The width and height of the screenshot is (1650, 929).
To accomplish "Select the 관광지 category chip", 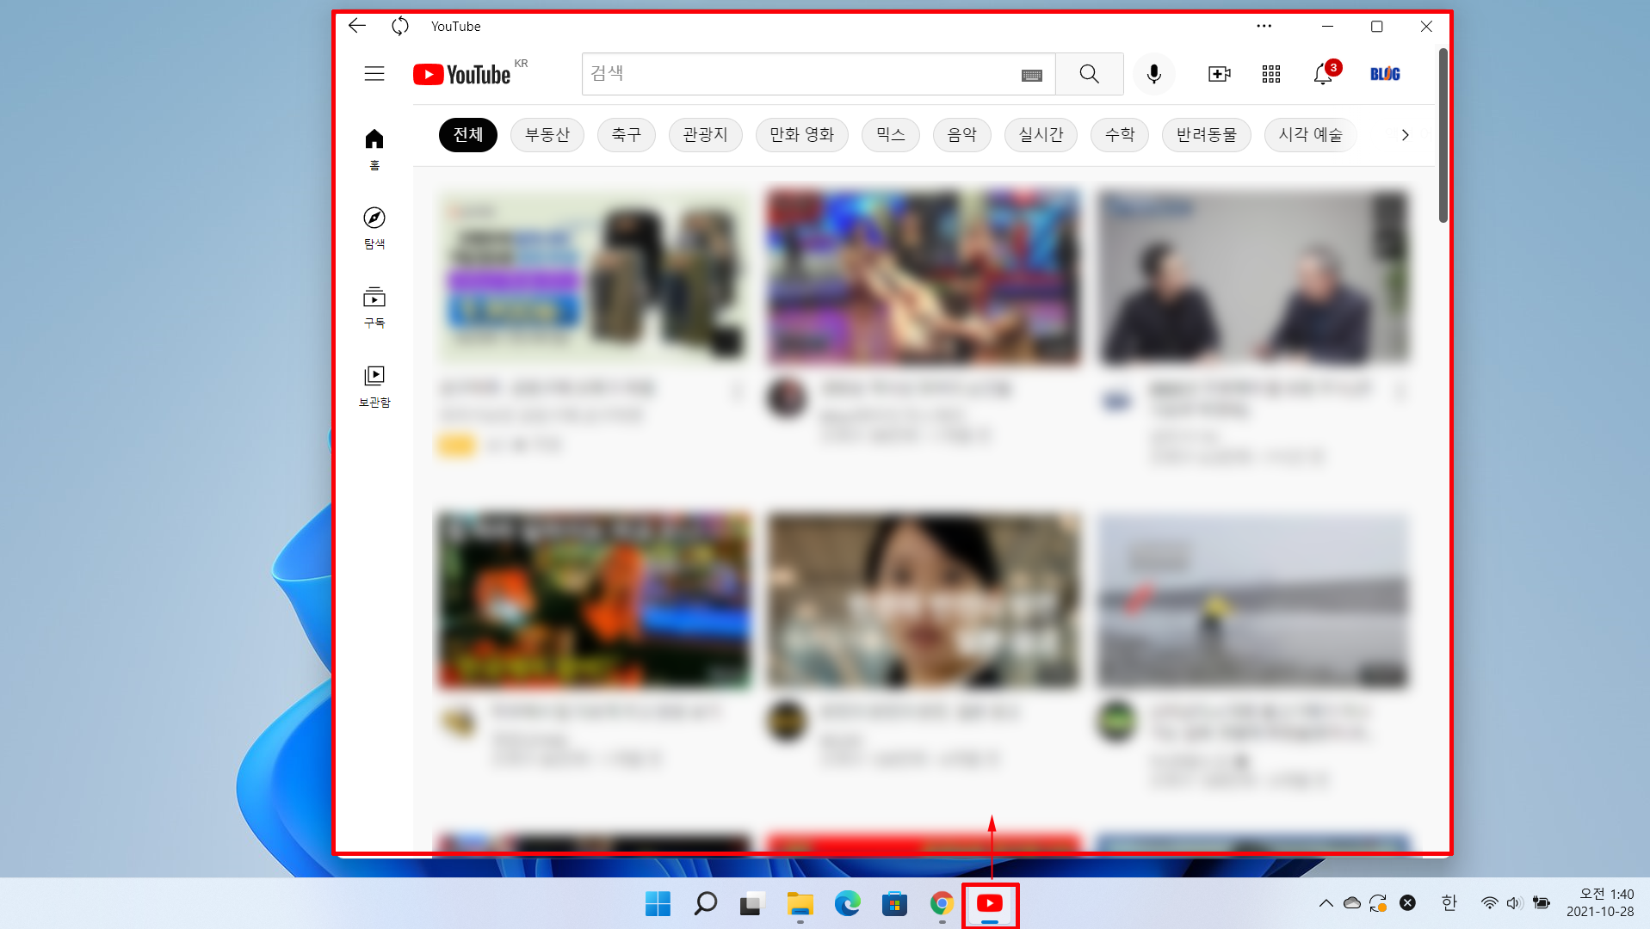I will [x=706, y=135].
